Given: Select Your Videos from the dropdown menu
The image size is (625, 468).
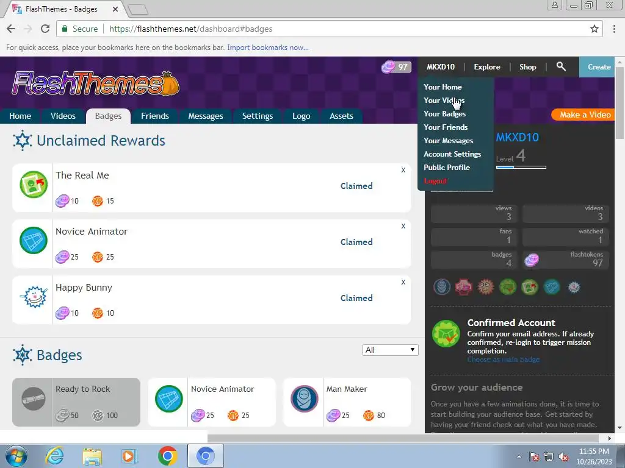Looking at the screenshot, I should (x=444, y=101).
